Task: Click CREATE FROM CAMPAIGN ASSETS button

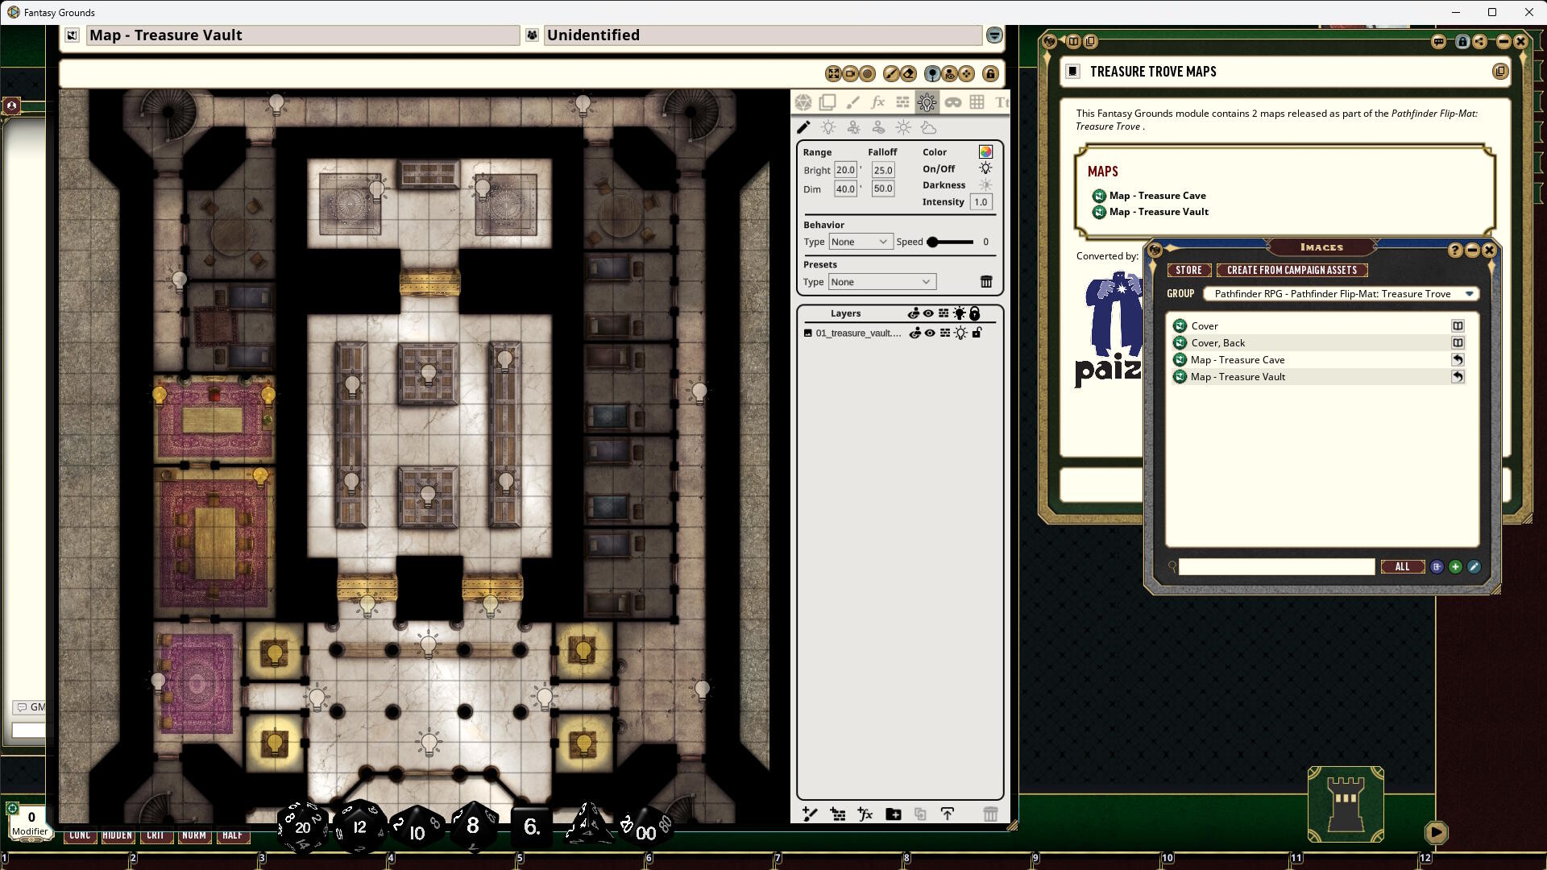Action: 1292,271
